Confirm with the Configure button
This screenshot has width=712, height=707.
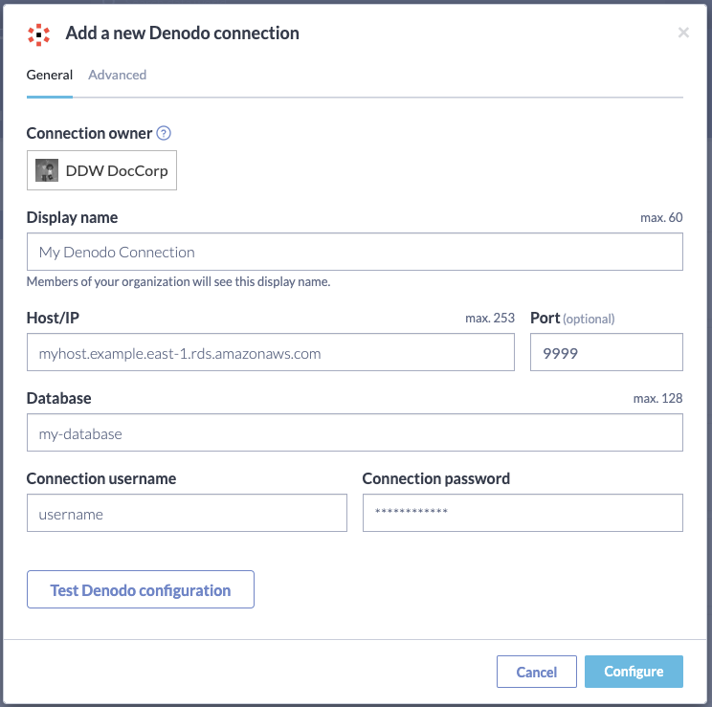tap(634, 672)
